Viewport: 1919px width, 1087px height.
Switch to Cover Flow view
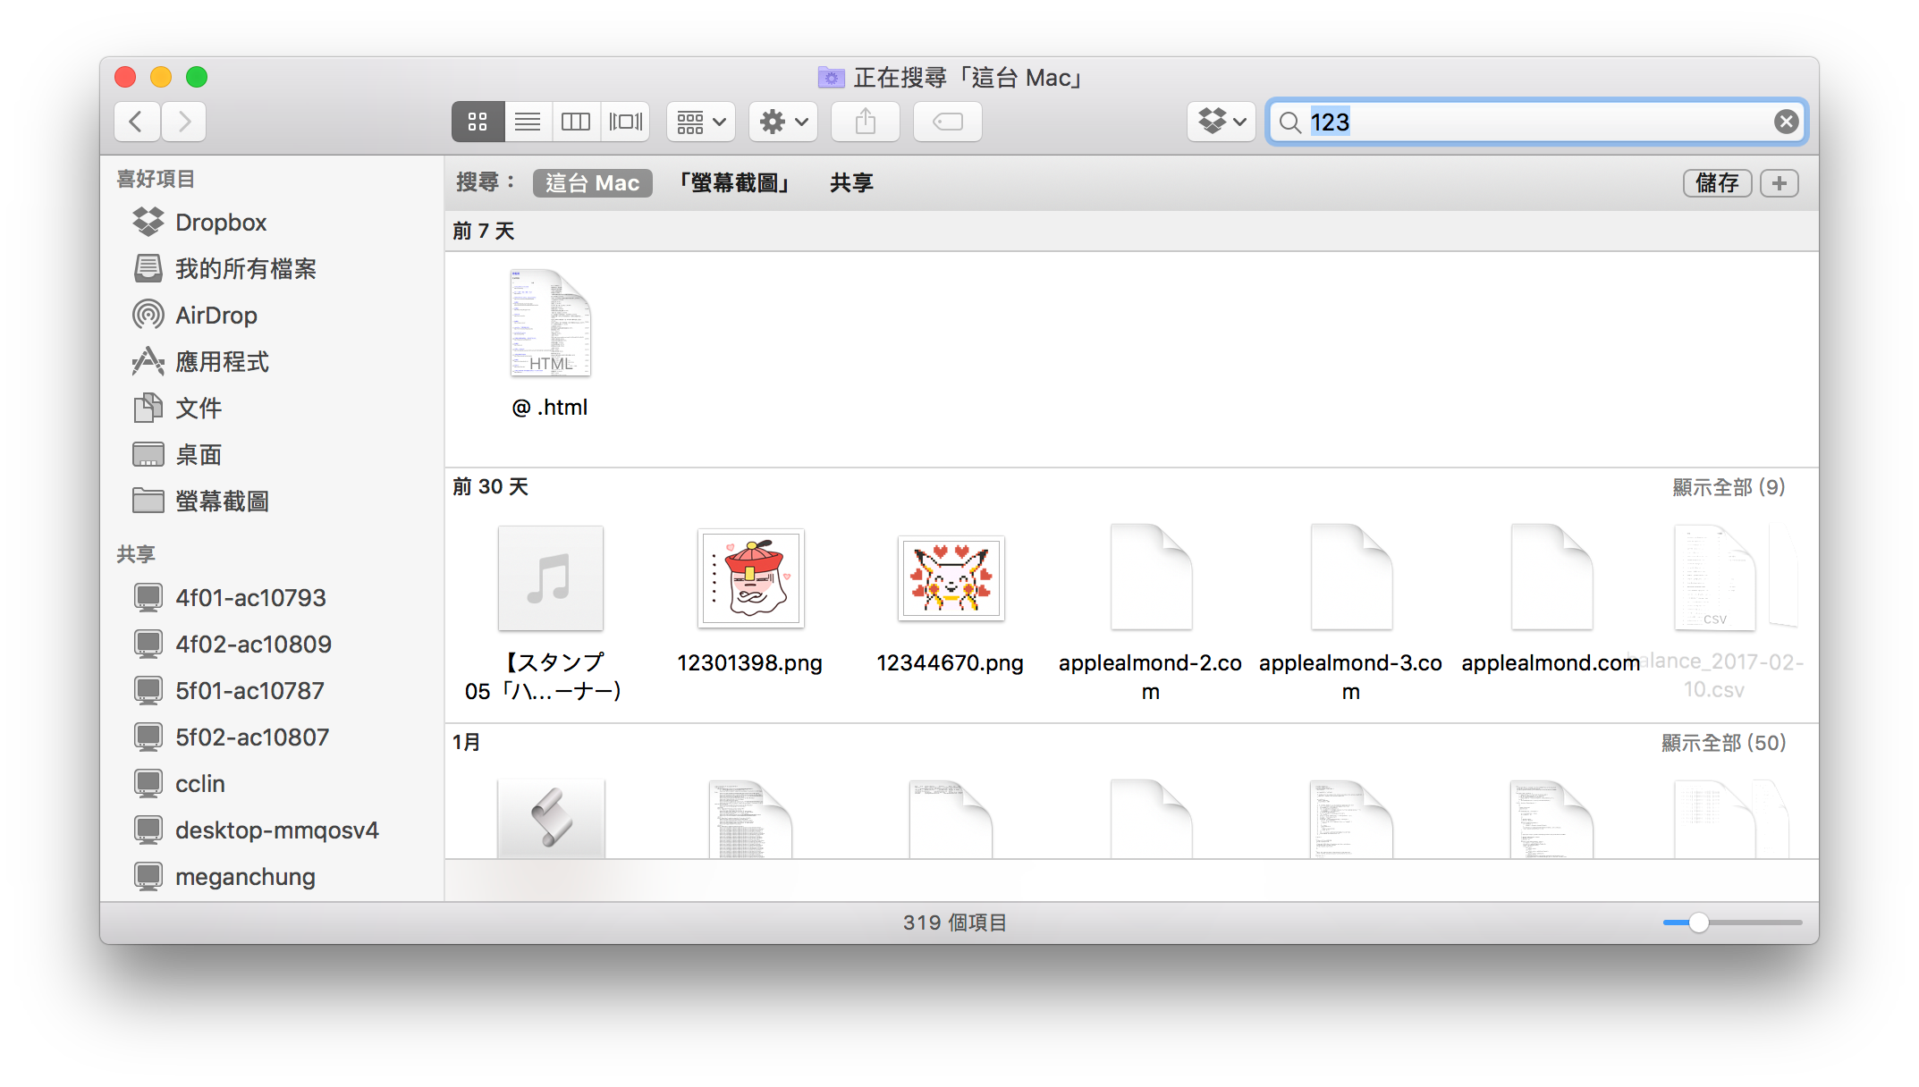click(x=625, y=122)
